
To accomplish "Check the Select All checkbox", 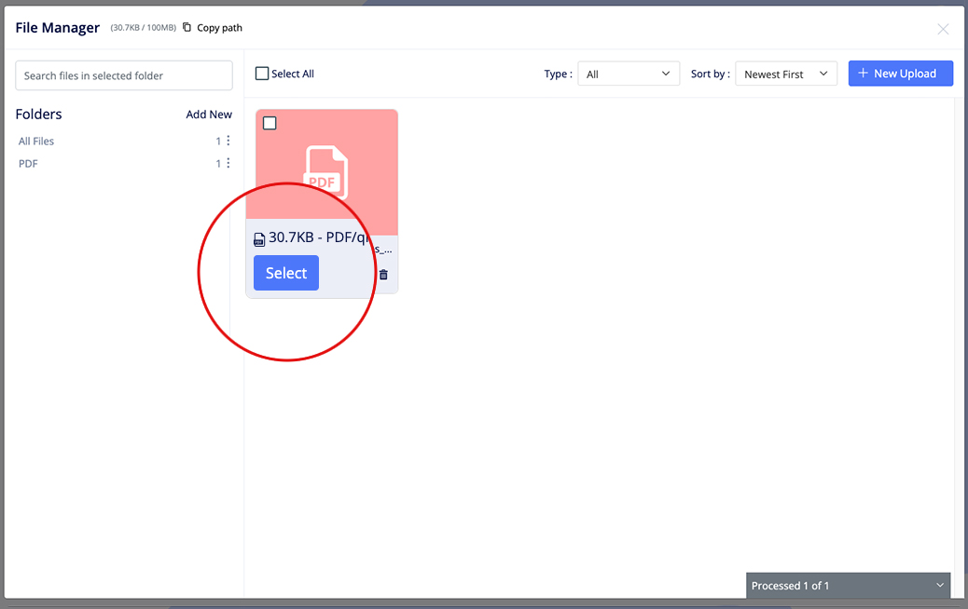I will 262,74.
